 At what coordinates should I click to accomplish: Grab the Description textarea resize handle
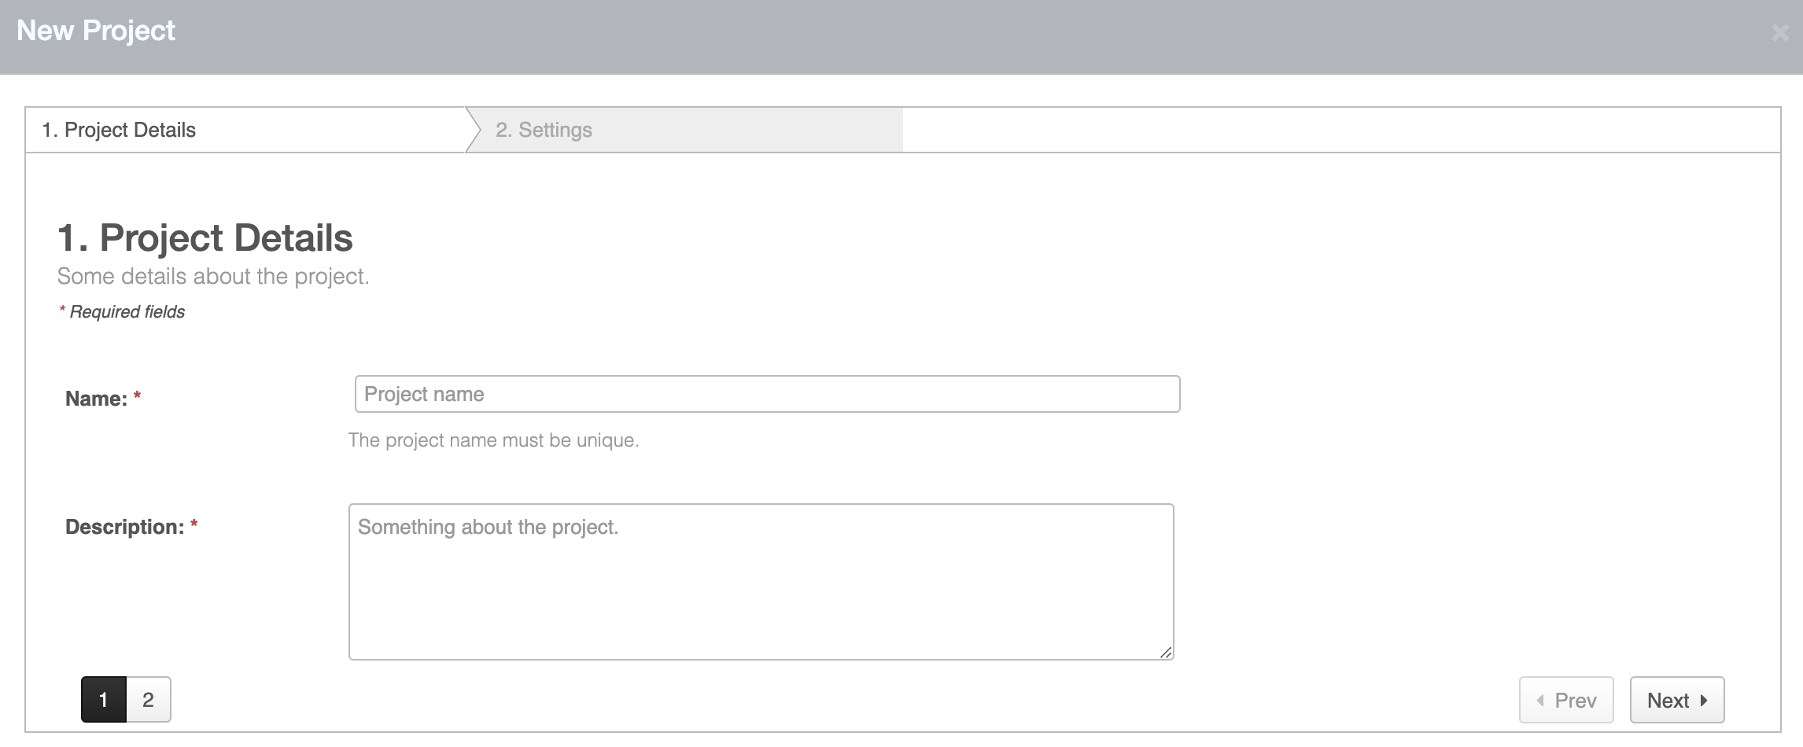pyautogui.click(x=1166, y=652)
